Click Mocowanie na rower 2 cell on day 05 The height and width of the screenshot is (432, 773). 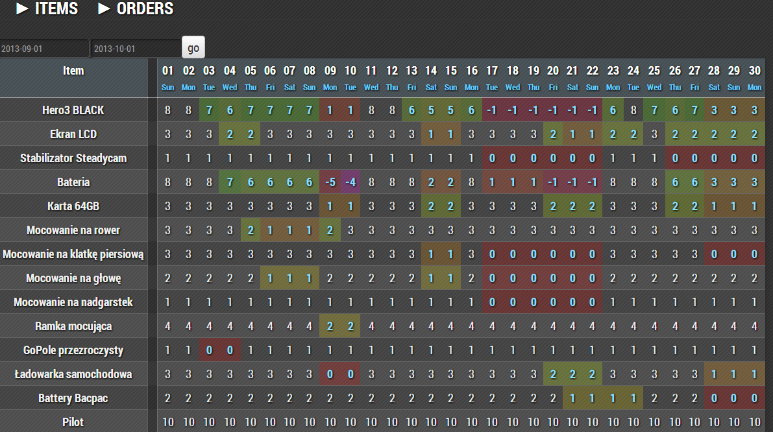[x=251, y=230]
